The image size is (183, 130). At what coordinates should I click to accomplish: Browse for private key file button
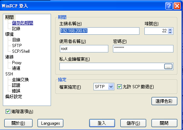(x=168, y=67)
